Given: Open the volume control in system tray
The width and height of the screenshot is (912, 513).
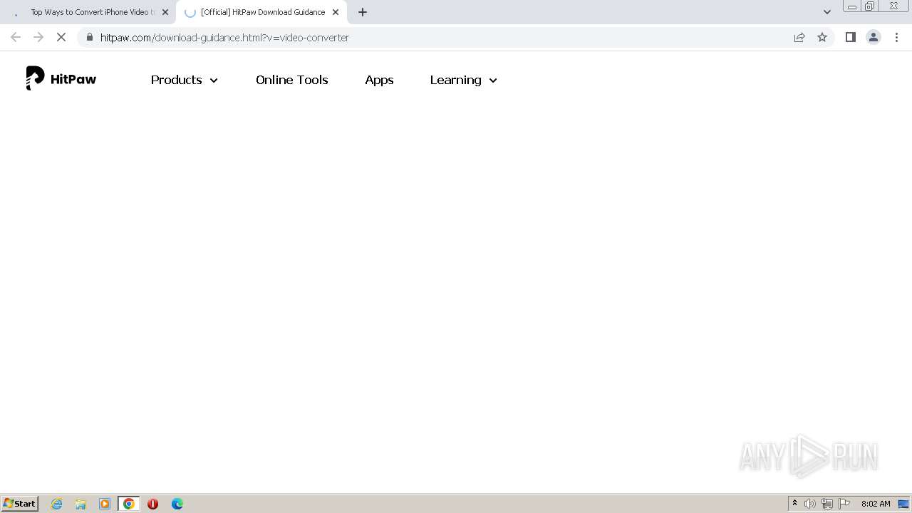Looking at the screenshot, I should (x=810, y=504).
